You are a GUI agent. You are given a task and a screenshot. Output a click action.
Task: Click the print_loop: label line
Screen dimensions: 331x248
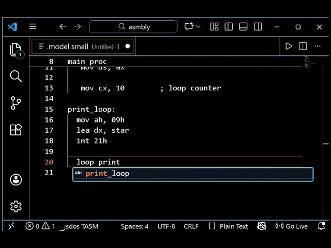pos(91,110)
